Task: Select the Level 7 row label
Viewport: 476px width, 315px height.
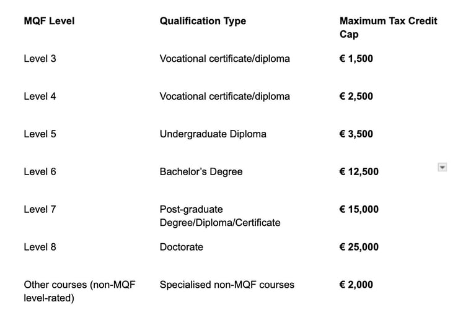Action: tap(40, 209)
